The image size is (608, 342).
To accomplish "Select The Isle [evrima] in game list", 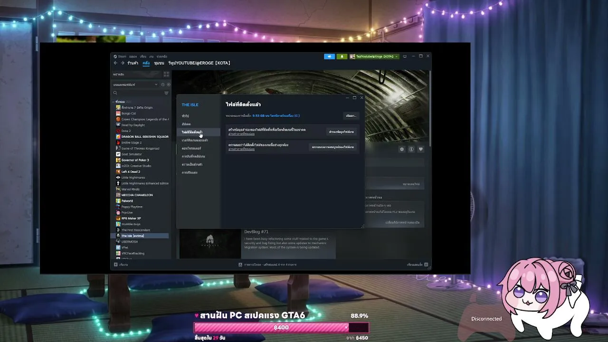I will point(141,236).
